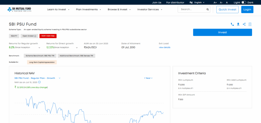Click the EQUITY tag

pos(14,36)
